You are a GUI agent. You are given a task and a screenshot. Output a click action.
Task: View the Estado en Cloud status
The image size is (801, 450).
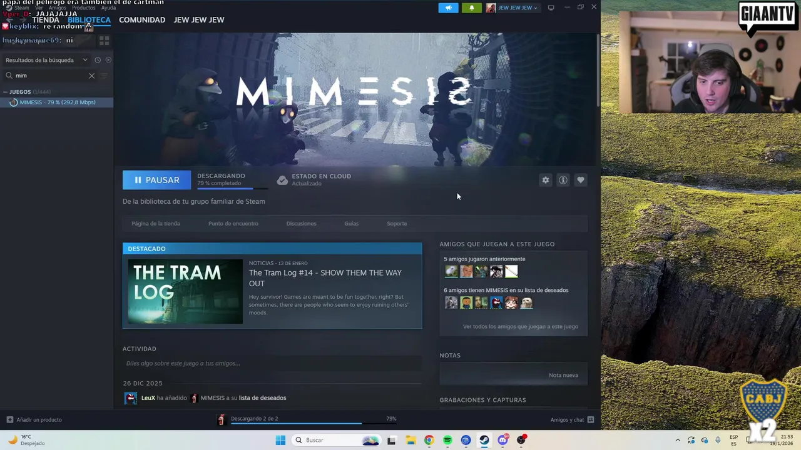[314, 180]
